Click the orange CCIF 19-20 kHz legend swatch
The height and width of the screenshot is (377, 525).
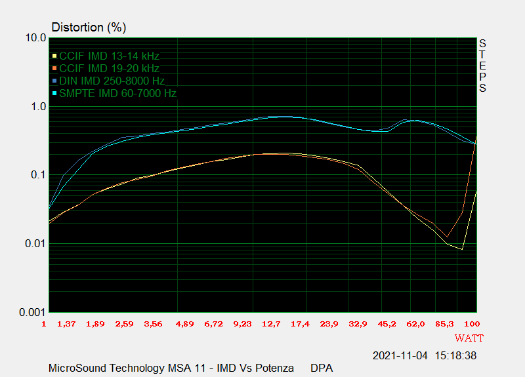(54, 68)
